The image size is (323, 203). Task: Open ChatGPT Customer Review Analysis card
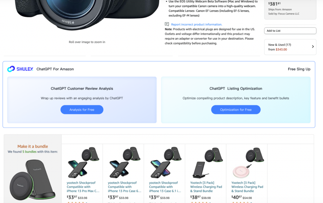point(82,100)
